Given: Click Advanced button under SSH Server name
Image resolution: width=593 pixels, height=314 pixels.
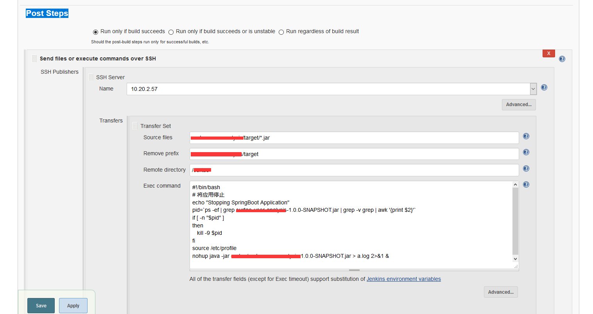Looking at the screenshot, I should (x=519, y=105).
